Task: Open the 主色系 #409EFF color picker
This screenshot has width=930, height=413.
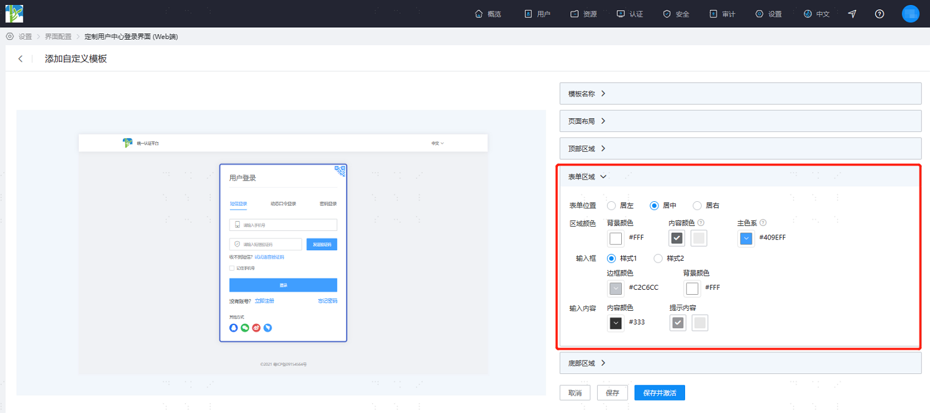Action: tap(746, 238)
